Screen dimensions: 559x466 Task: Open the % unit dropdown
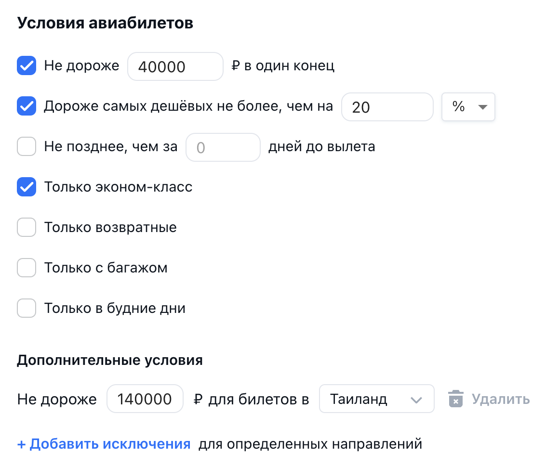click(x=468, y=107)
